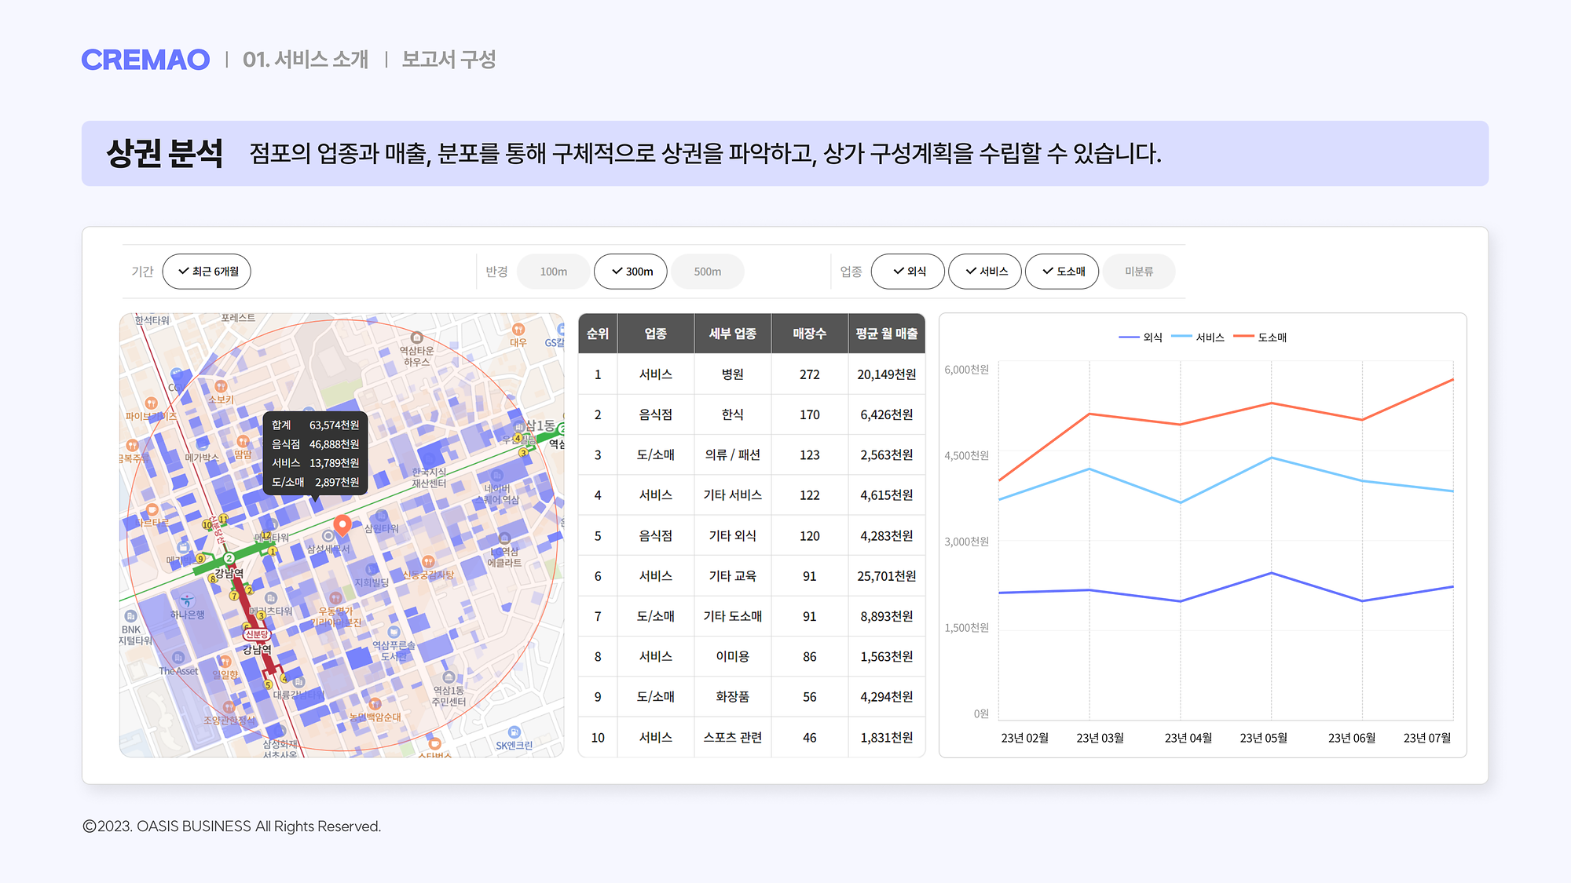Select the 100m radius option

coord(553,272)
